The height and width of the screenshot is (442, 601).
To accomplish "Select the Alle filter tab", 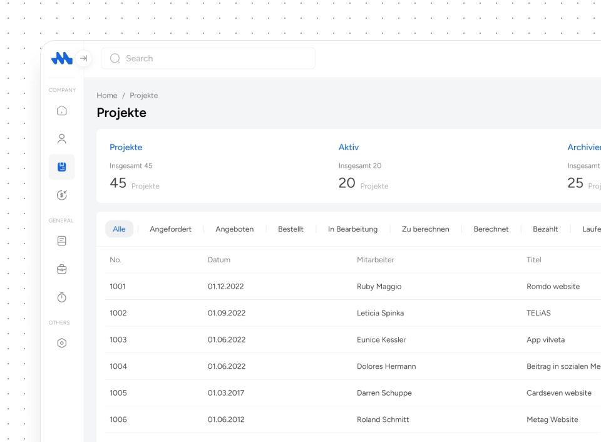I will pos(119,229).
